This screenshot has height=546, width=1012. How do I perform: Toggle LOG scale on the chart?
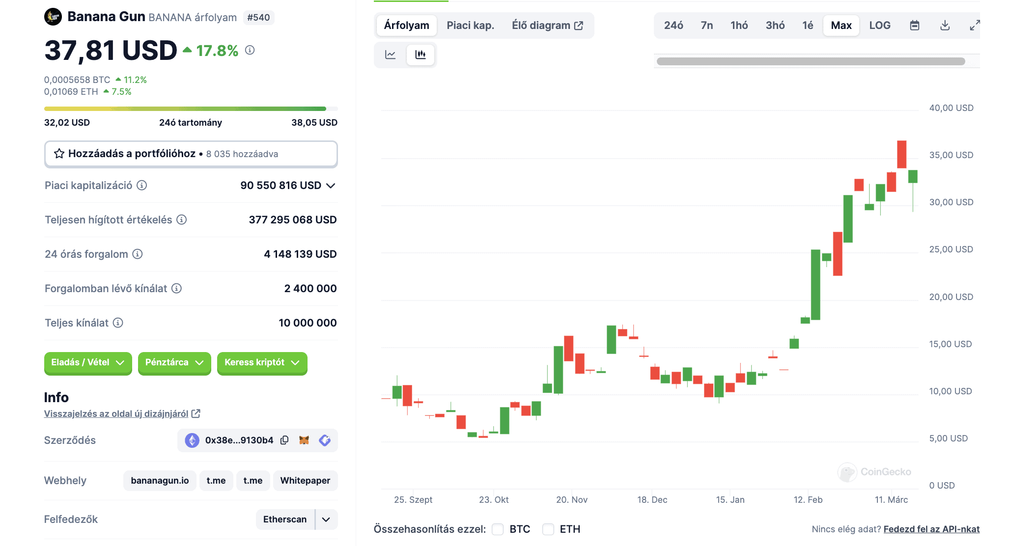click(x=880, y=26)
